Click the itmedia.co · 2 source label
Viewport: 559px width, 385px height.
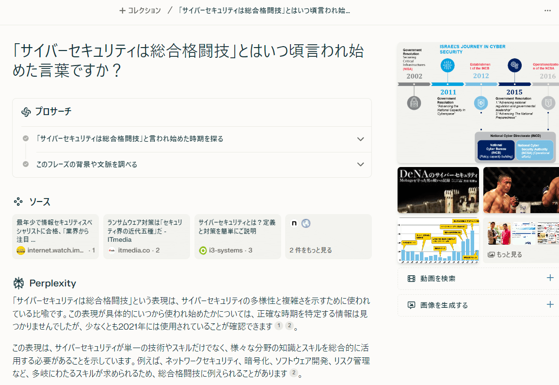pyautogui.click(x=139, y=251)
